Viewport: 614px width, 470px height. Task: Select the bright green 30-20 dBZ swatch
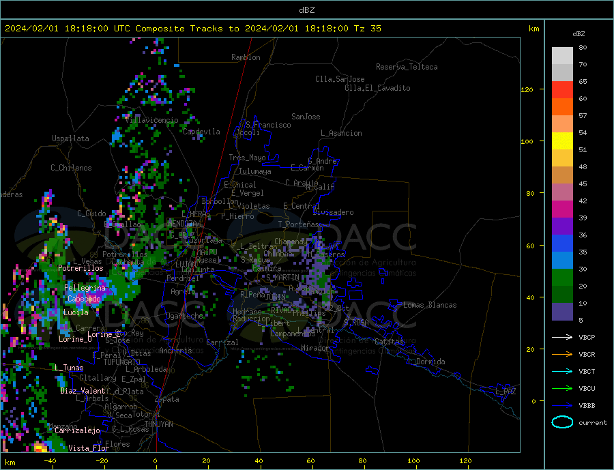tap(562, 278)
